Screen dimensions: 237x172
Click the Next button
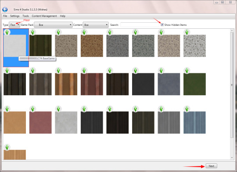click(x=211, y=166)
